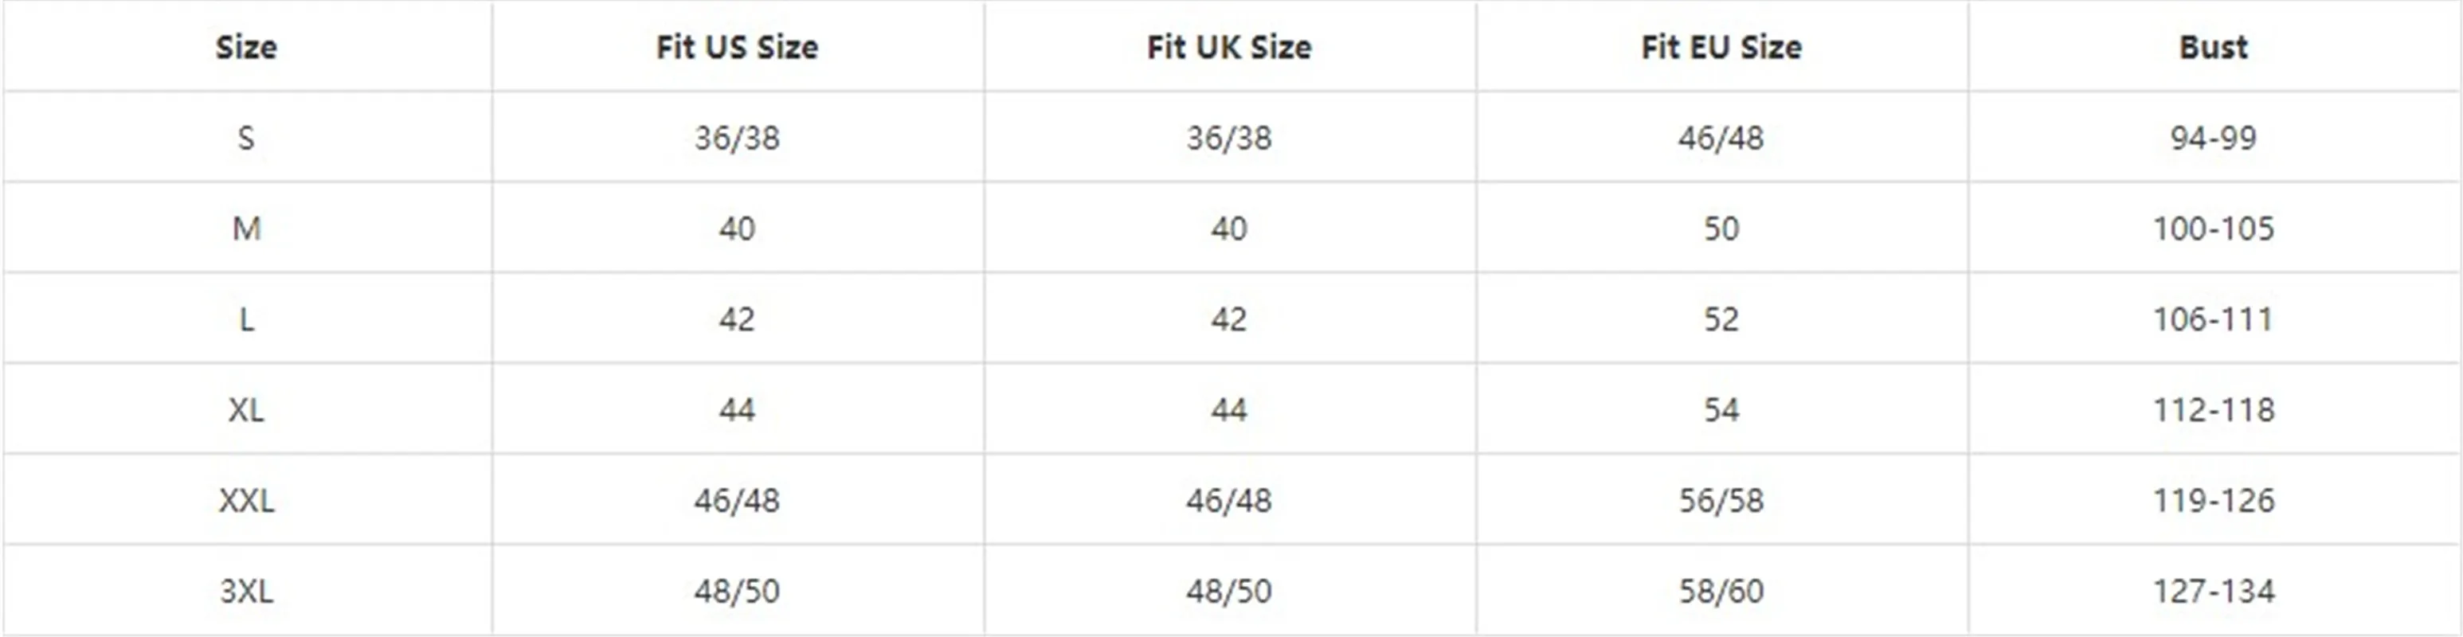
Task: Click bust measurement 127-134
Action: pos(2213,591)
